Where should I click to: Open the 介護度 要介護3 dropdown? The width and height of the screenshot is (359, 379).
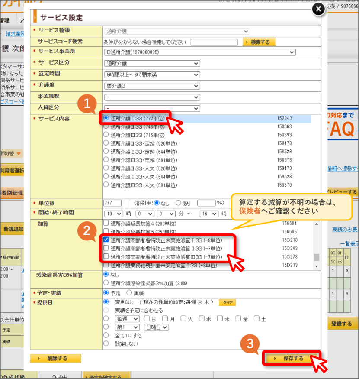pos(152,86)
